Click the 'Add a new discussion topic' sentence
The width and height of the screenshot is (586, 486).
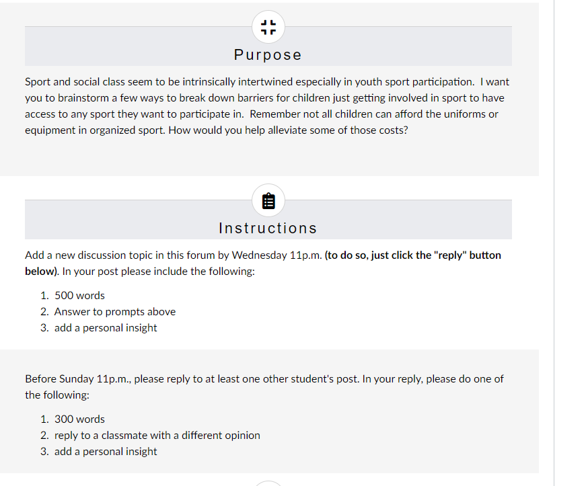coord(174,255)
